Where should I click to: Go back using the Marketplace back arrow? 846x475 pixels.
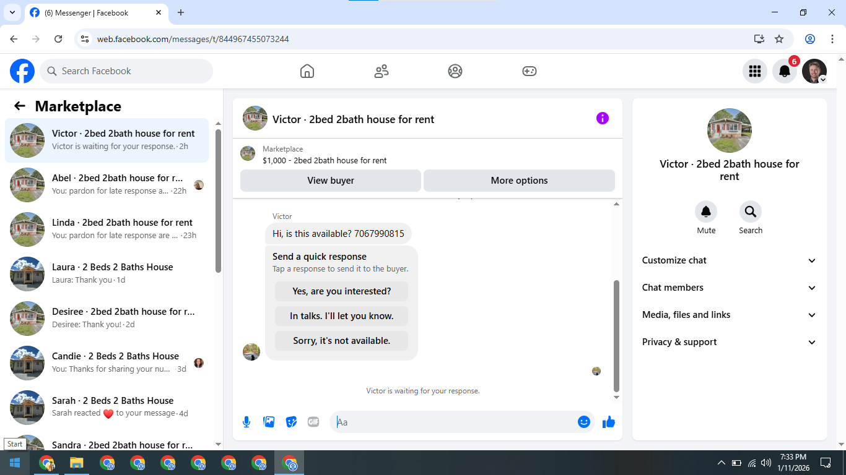(x=20, y=106)
